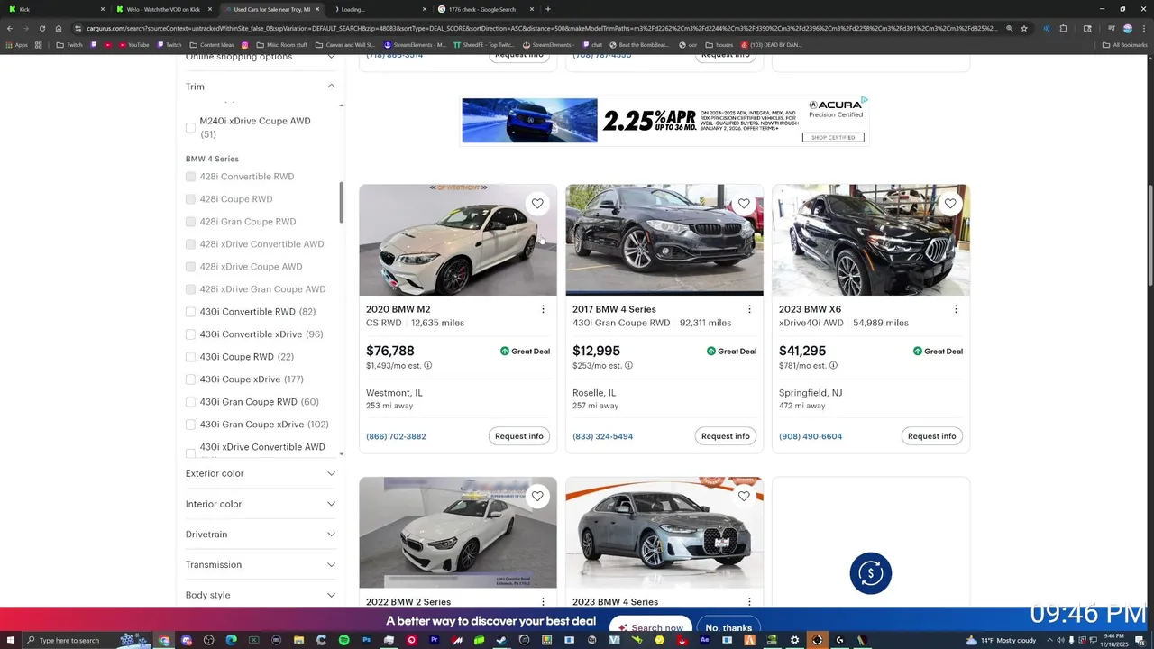Expand the Interior color filter
The image size is (1154, 649).
261,504
